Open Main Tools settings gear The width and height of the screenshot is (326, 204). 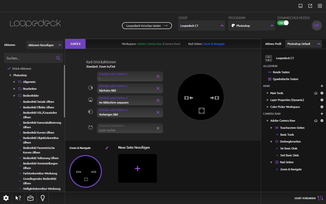[x=322, y=93]
